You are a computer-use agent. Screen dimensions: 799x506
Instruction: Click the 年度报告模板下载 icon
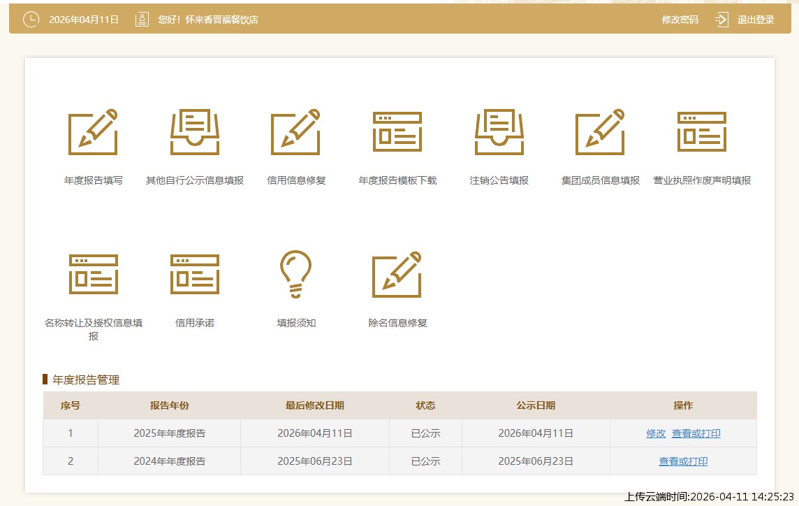[397, 132]
